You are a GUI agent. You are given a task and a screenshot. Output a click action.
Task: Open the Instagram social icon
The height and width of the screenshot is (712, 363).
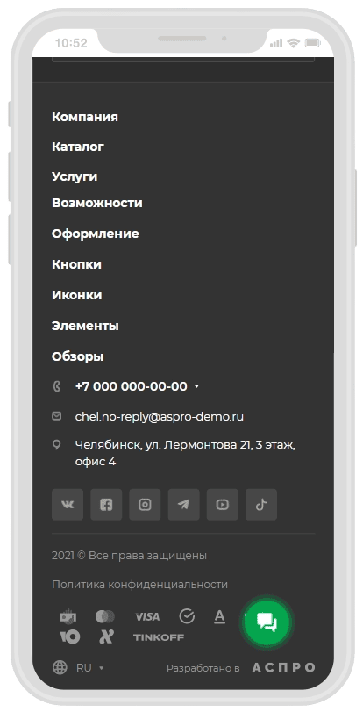[145, 505]
